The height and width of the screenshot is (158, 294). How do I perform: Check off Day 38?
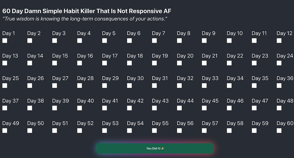(x=30, y=108)
